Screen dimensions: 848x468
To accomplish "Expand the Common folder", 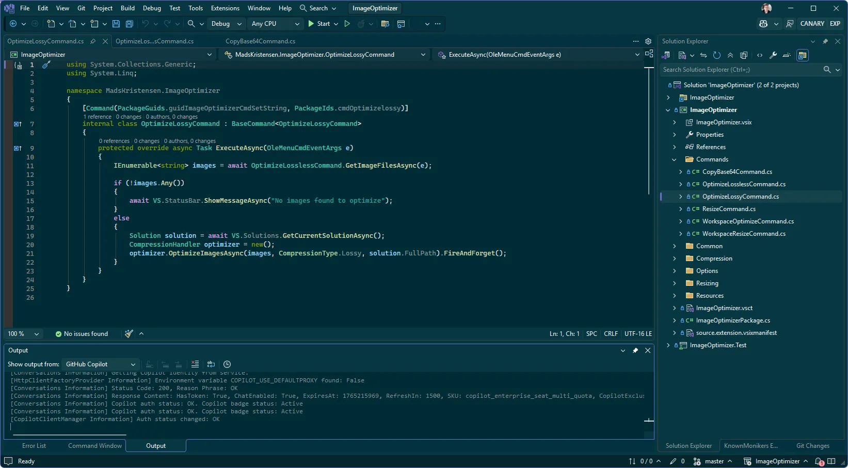I will click(x=675, y=246).
